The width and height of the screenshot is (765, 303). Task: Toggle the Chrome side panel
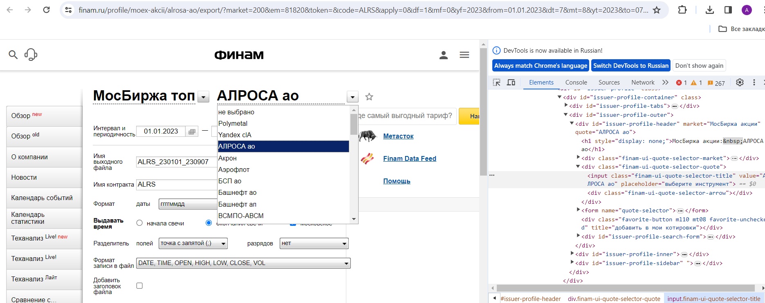point(728,10)
